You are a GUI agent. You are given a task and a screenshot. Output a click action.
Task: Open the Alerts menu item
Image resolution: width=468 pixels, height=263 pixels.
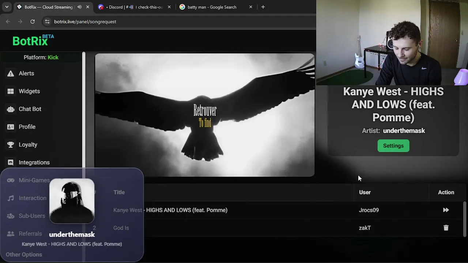pyautogui.click(x=26, y=73)
